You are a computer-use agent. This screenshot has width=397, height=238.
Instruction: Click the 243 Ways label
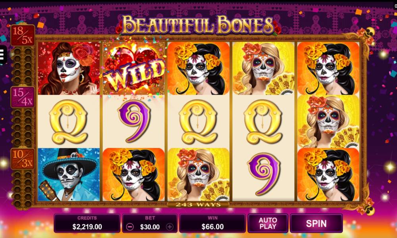(198, 205)
